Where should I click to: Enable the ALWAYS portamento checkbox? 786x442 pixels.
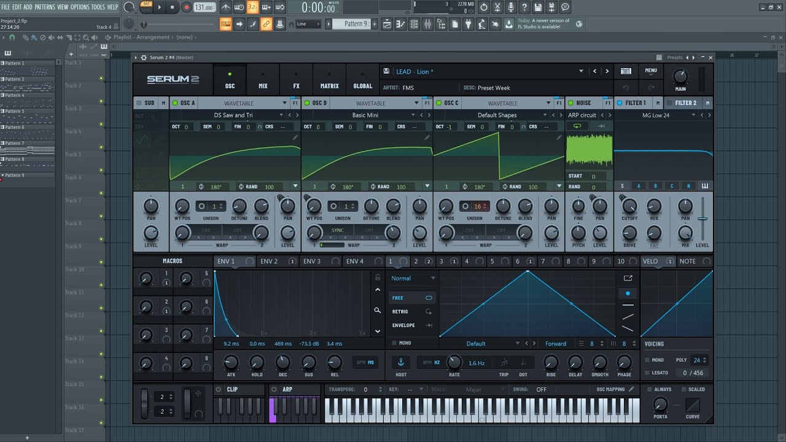pos(650,389)
